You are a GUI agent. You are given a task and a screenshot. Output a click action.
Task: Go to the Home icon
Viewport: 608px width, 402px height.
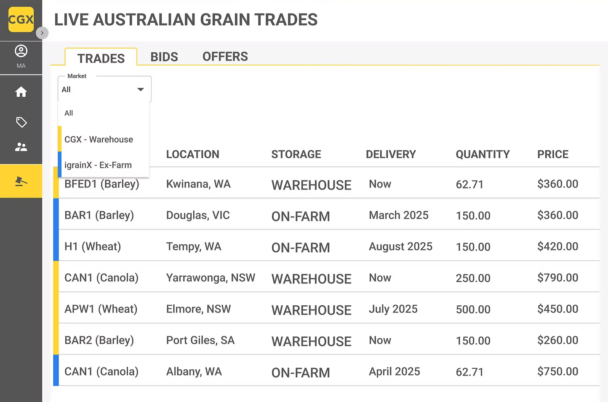click(21, 92)
